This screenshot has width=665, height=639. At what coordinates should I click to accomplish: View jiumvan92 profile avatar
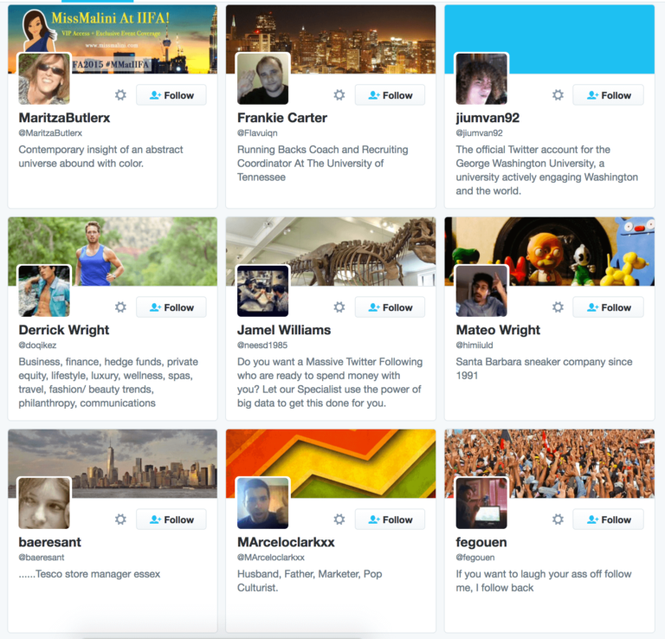481,79
